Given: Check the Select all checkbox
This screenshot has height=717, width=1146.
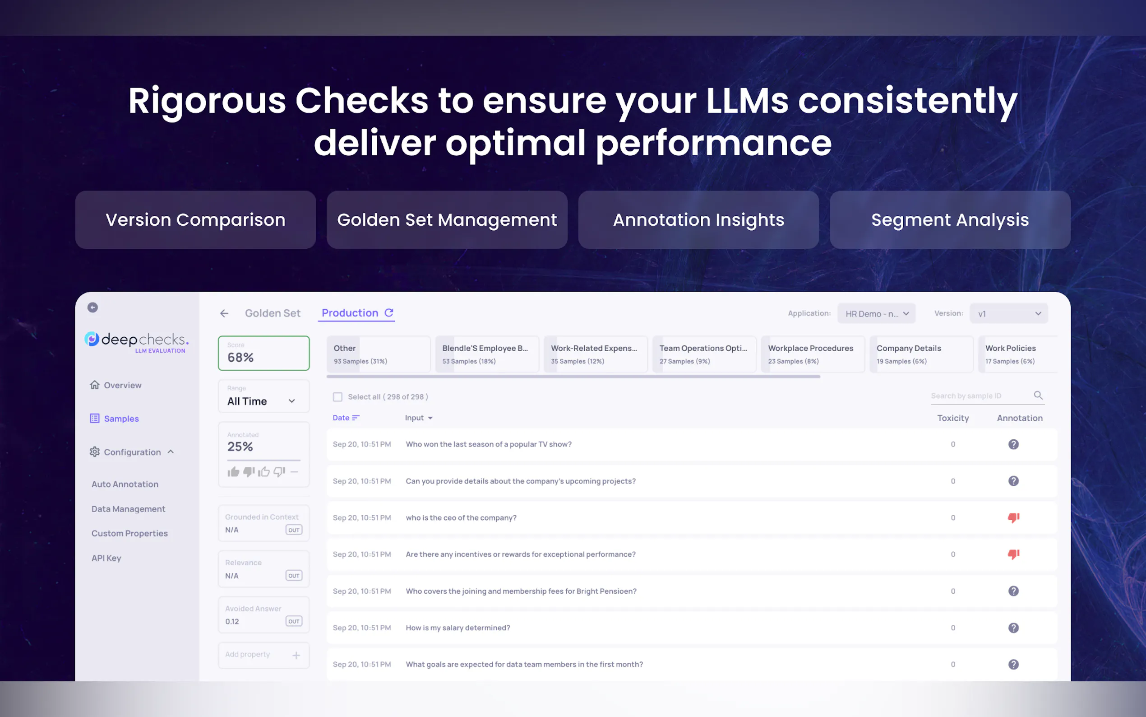Looking at the screenshot, I should pos(337,397).
